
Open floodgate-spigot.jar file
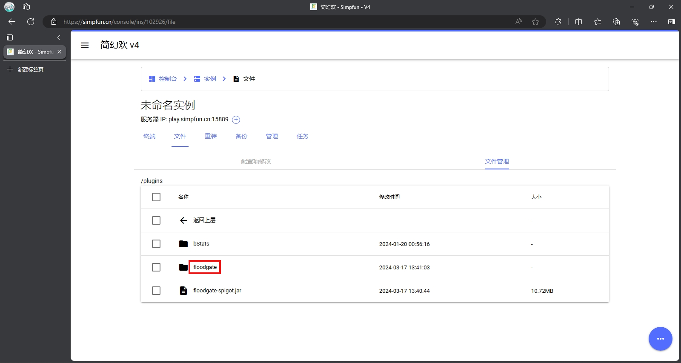(217, 291)
